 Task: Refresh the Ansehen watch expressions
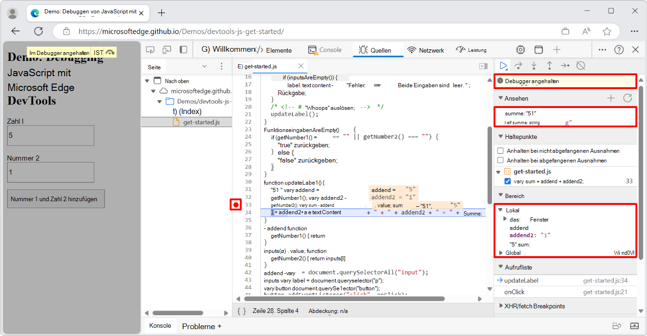[x=627, y=98]
